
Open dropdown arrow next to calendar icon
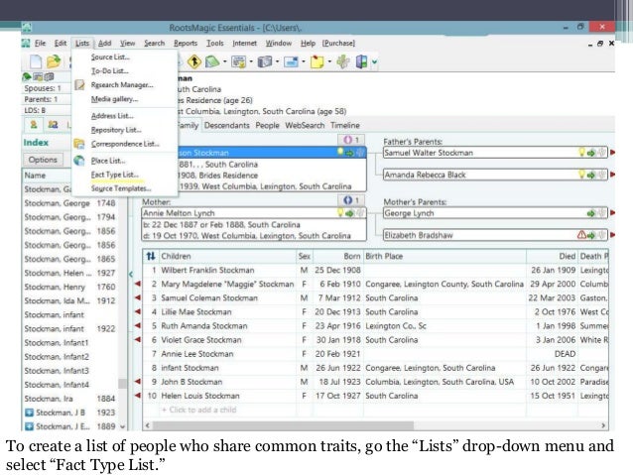click(251, 61)
